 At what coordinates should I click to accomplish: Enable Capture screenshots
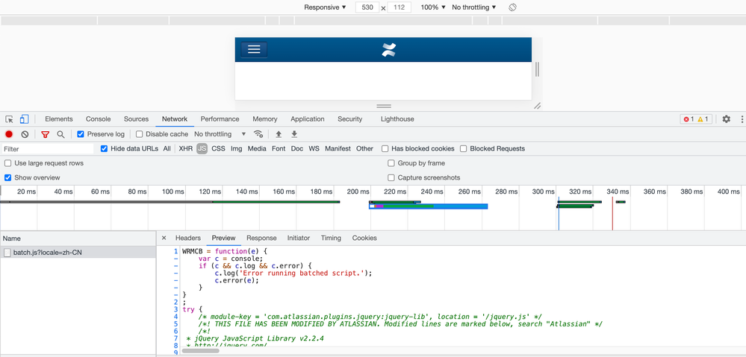pos(391,177)
